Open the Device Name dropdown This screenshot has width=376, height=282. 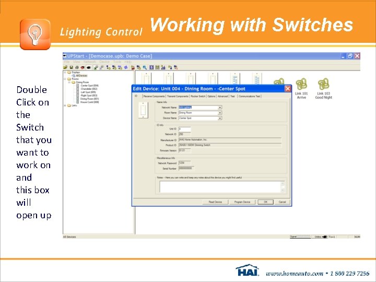coord(220,118)
